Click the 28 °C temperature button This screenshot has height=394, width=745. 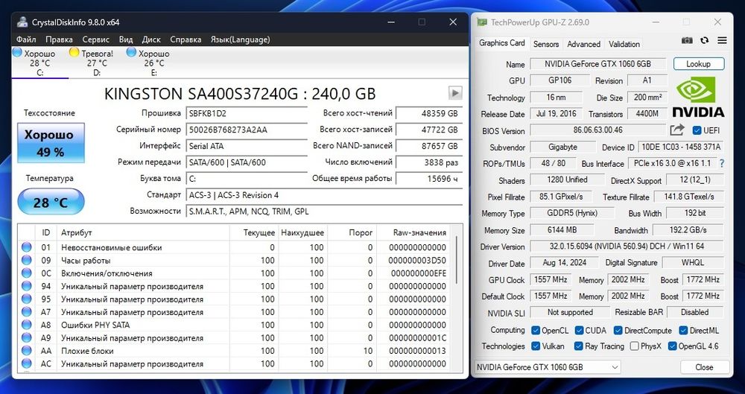tap(51, 202)
